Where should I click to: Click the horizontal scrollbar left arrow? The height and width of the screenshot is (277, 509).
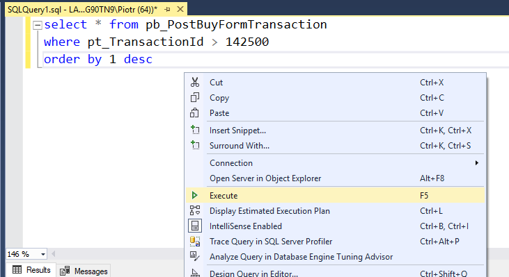(53, 254)
